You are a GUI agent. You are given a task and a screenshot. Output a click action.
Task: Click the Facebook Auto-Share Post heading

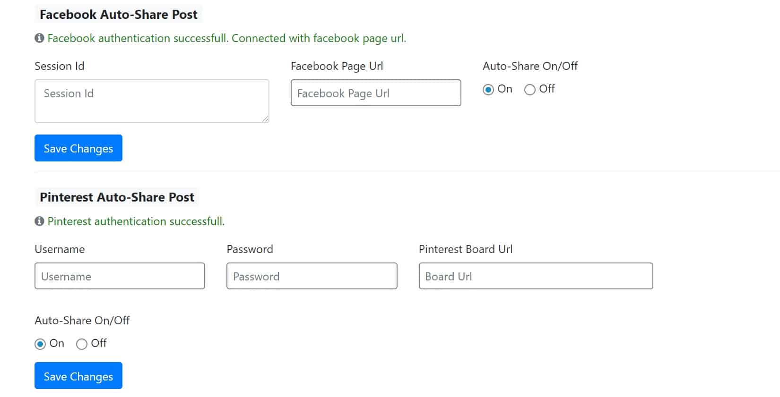[x=119, y=14]
